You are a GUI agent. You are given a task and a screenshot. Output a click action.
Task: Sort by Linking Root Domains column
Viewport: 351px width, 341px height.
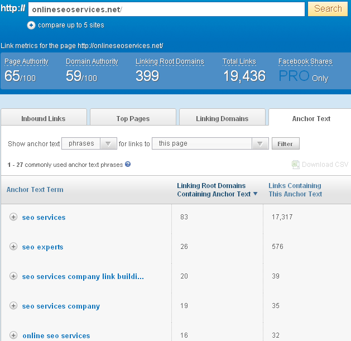(217, 190)
